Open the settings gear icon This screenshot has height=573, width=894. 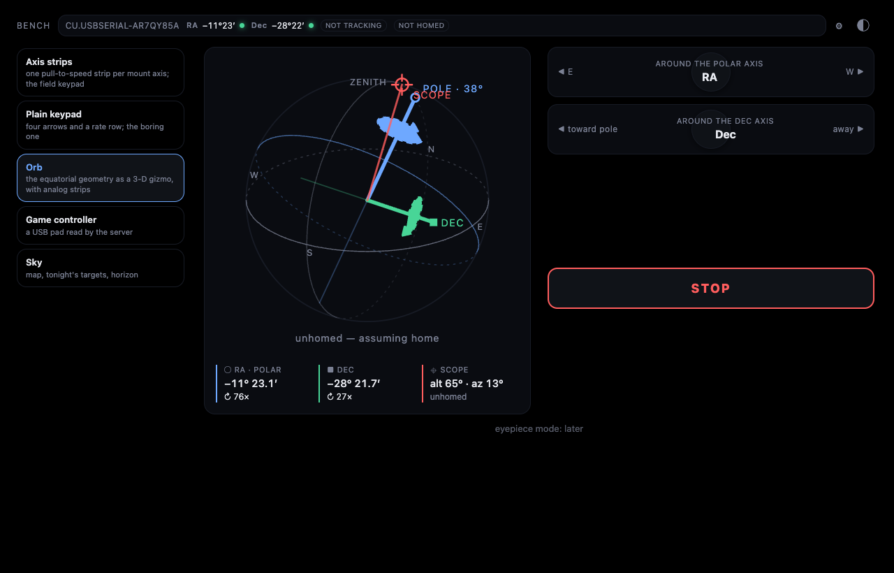point(839,26)
